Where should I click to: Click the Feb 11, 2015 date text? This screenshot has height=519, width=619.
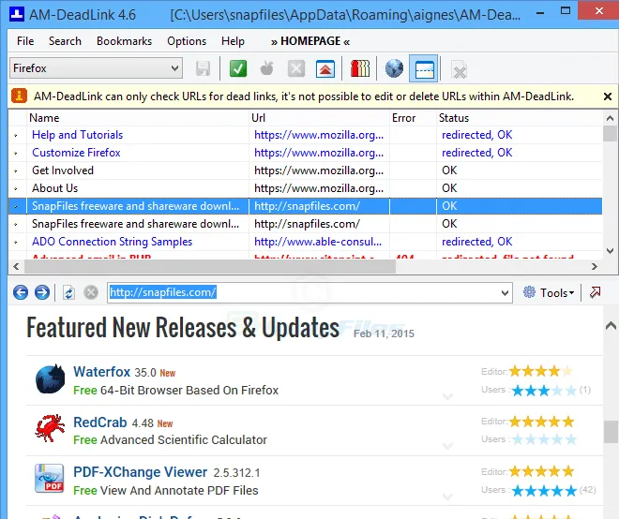[384, 334]
